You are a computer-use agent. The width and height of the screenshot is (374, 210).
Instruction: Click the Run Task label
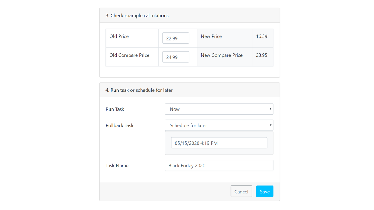(x=115, y=109)
